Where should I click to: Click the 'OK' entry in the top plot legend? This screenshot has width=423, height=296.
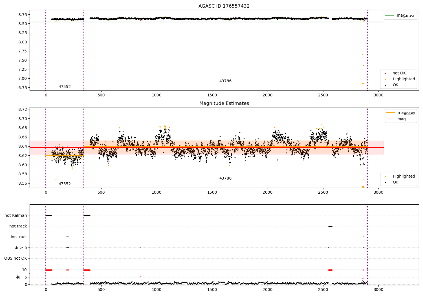[x=395, y=85]
